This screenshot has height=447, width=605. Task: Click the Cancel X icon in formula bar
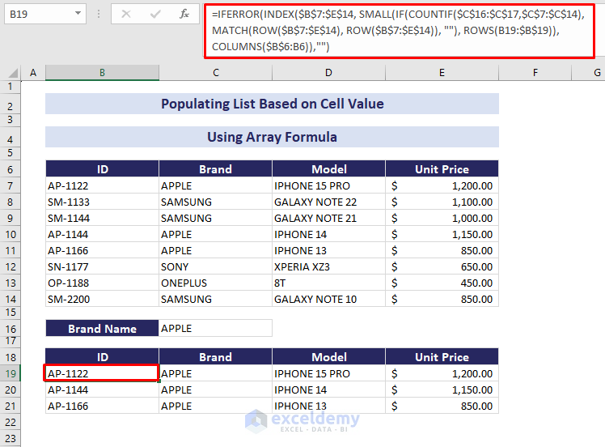point(126,14)
